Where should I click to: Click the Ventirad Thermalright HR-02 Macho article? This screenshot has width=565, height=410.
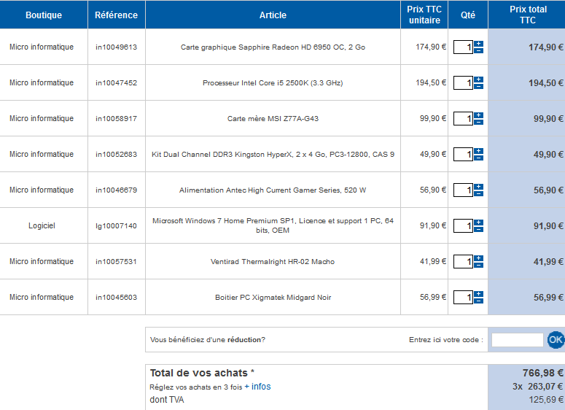[x=273, y=262]
